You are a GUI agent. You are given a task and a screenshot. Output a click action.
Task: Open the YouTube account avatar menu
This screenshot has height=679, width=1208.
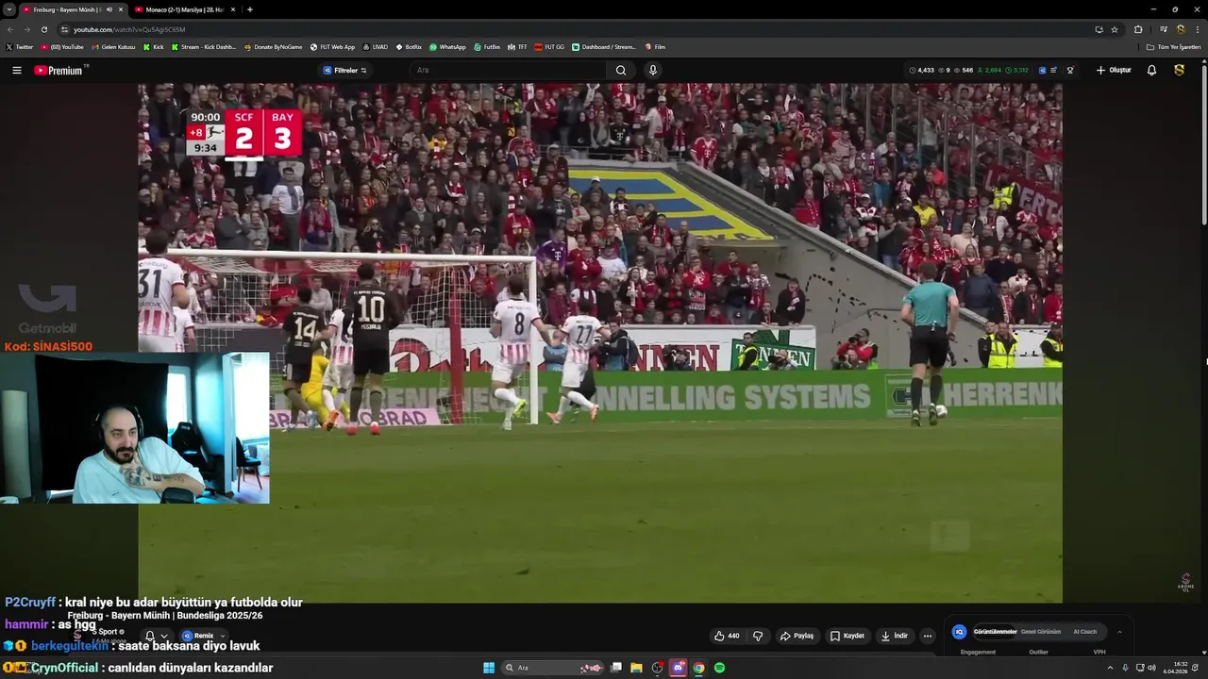(x=1179, y=70)
